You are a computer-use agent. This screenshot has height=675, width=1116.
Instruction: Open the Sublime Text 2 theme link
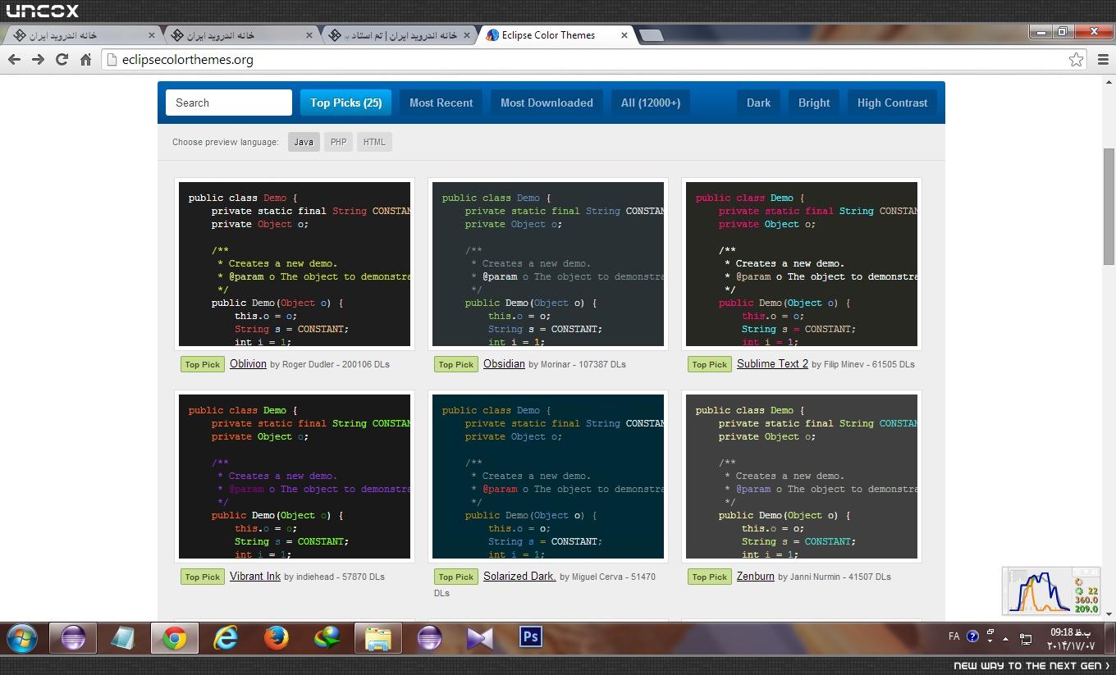tap(772, 364)
